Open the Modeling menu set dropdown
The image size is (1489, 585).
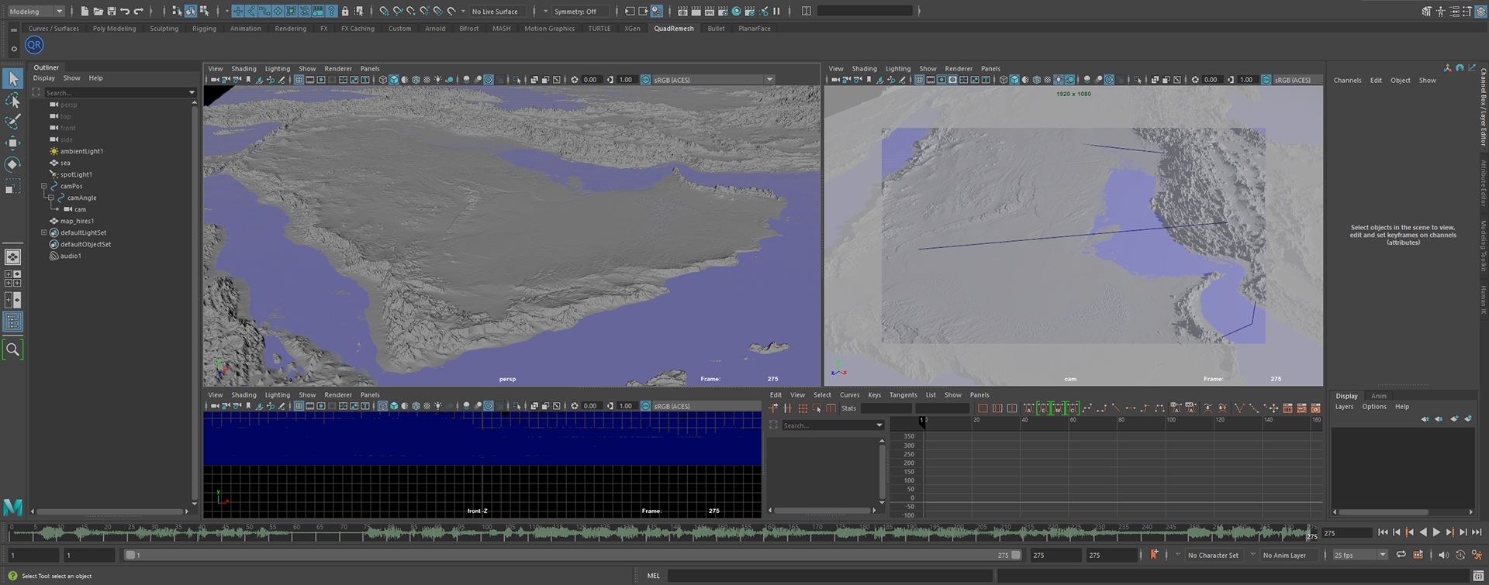[36, 11]
